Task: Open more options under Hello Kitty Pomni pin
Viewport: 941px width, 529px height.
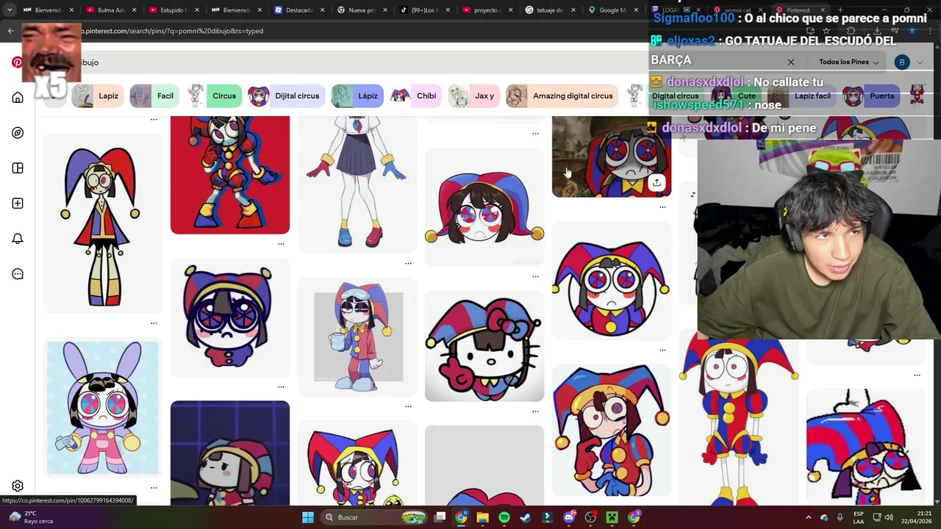Action: click(x=535, y=411)
